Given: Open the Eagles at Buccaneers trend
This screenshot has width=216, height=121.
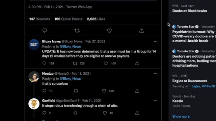Looking at the screenshot, I should click(190, 81).
